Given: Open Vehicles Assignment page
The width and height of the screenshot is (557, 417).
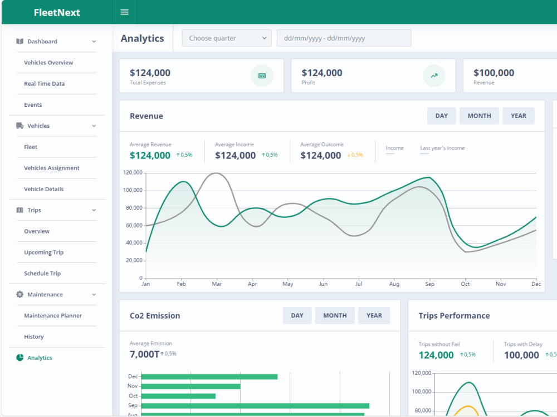Looking at the screenshot, I should (x=52, y=168).
